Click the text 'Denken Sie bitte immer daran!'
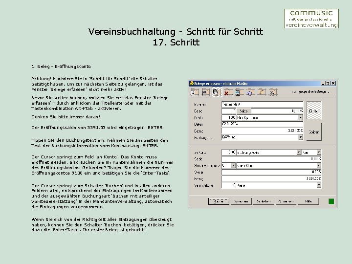 pos(66,117)
